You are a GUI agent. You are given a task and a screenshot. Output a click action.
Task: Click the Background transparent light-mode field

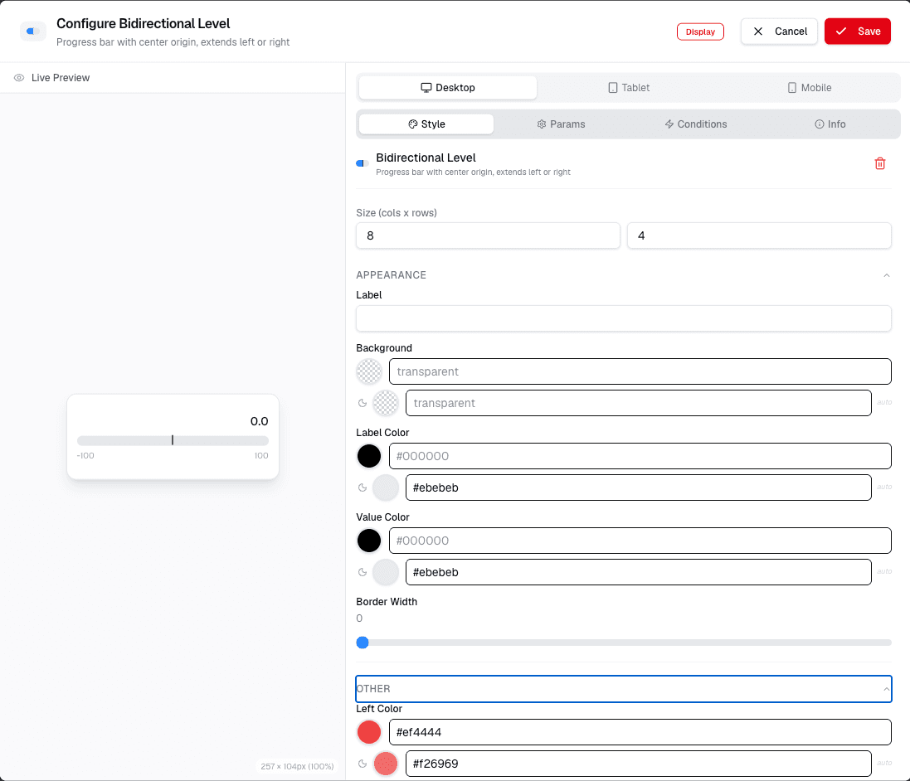tap(640, 371)
